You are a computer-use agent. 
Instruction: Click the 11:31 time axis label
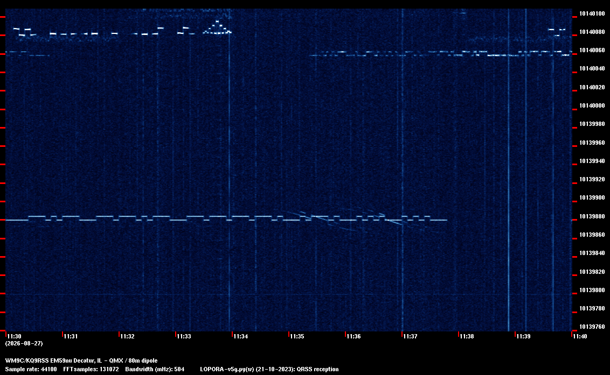(x=71, y=336)
